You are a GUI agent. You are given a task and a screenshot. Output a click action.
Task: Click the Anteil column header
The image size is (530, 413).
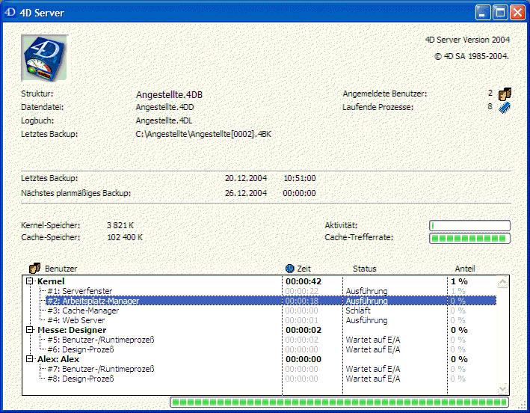click(x=465, y=269)
